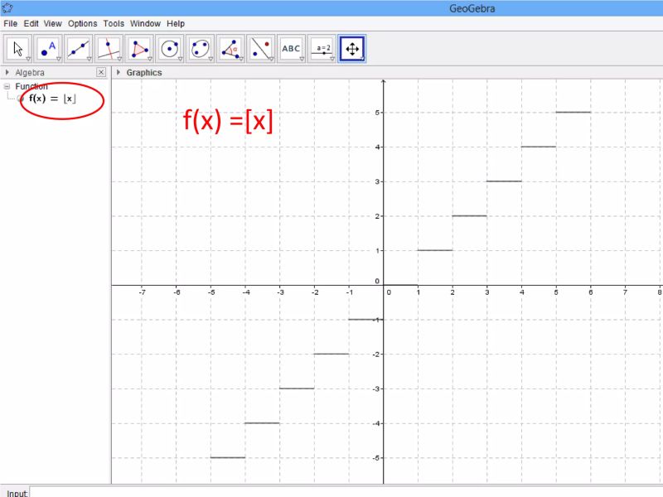663x497 pixels.
Task: Select the Line tool
Action: pyautogui.click(x=78, y=47)
